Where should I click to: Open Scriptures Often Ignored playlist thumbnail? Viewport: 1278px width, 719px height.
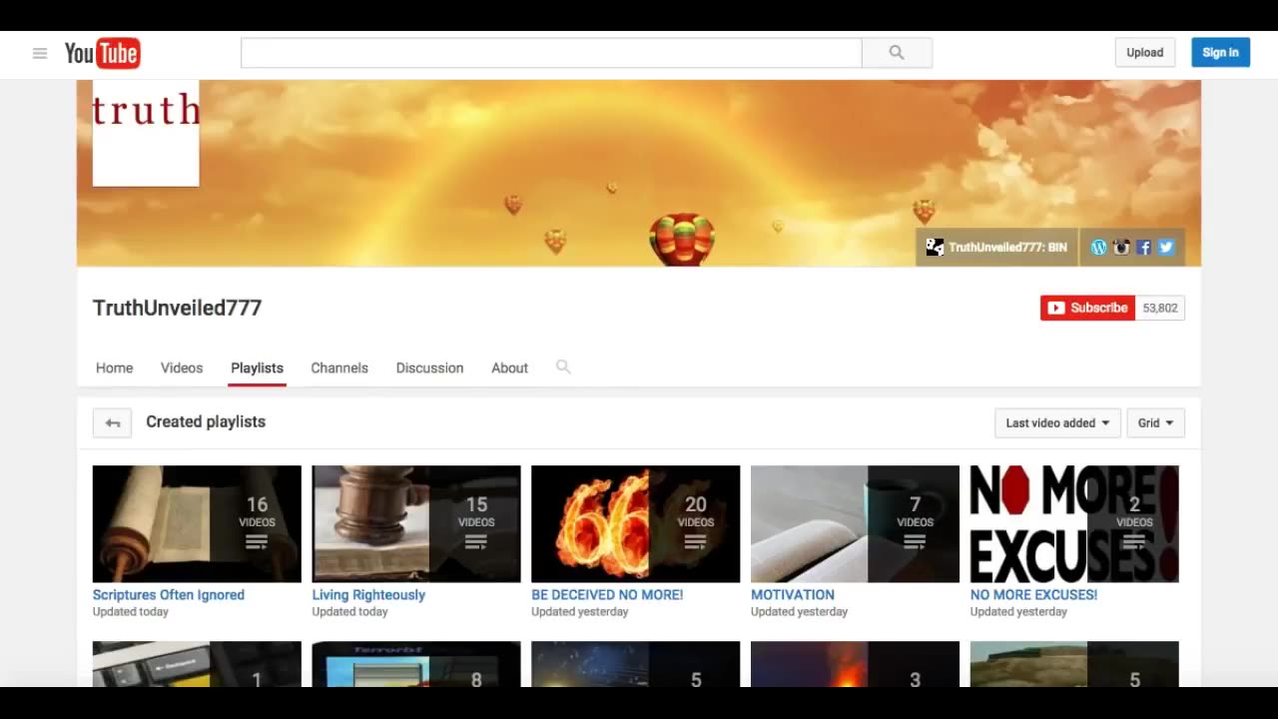tap(197, 523)
